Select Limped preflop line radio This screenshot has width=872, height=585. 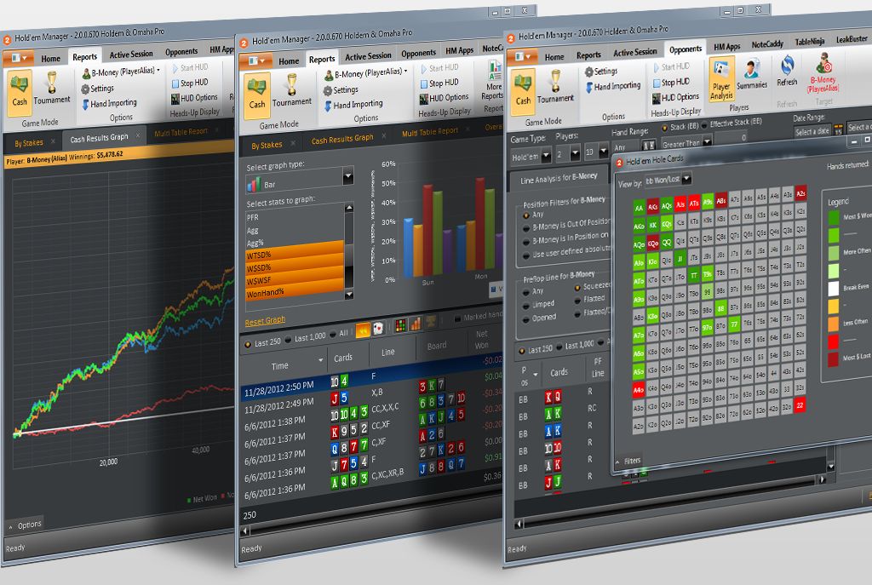[526, 306]
